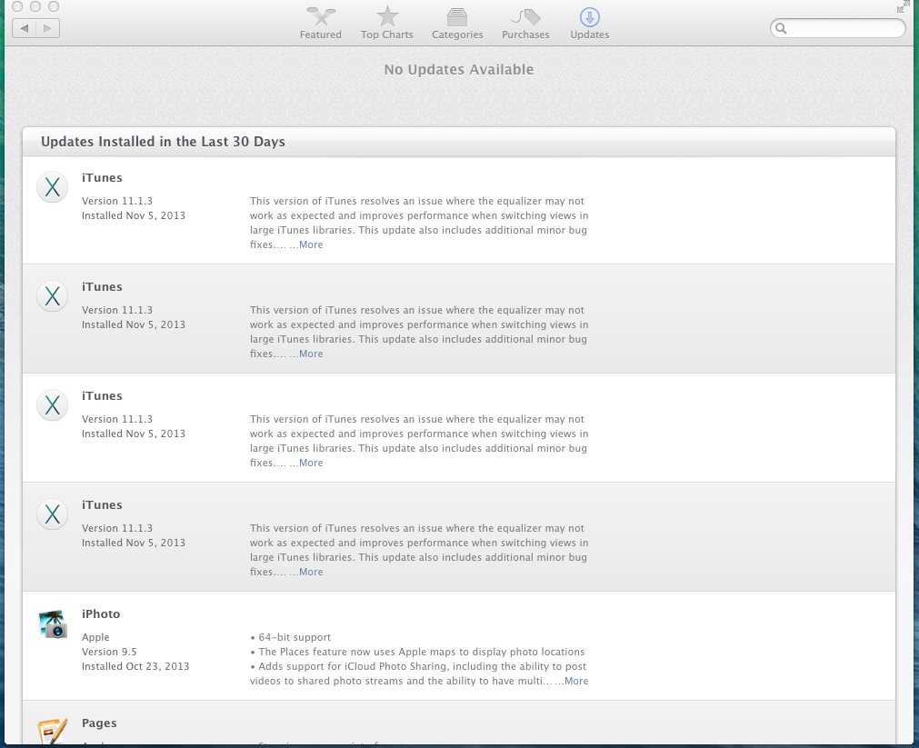Click the More link in the iPhoto description
919x748 pixels.
click(x=576, y=681)
